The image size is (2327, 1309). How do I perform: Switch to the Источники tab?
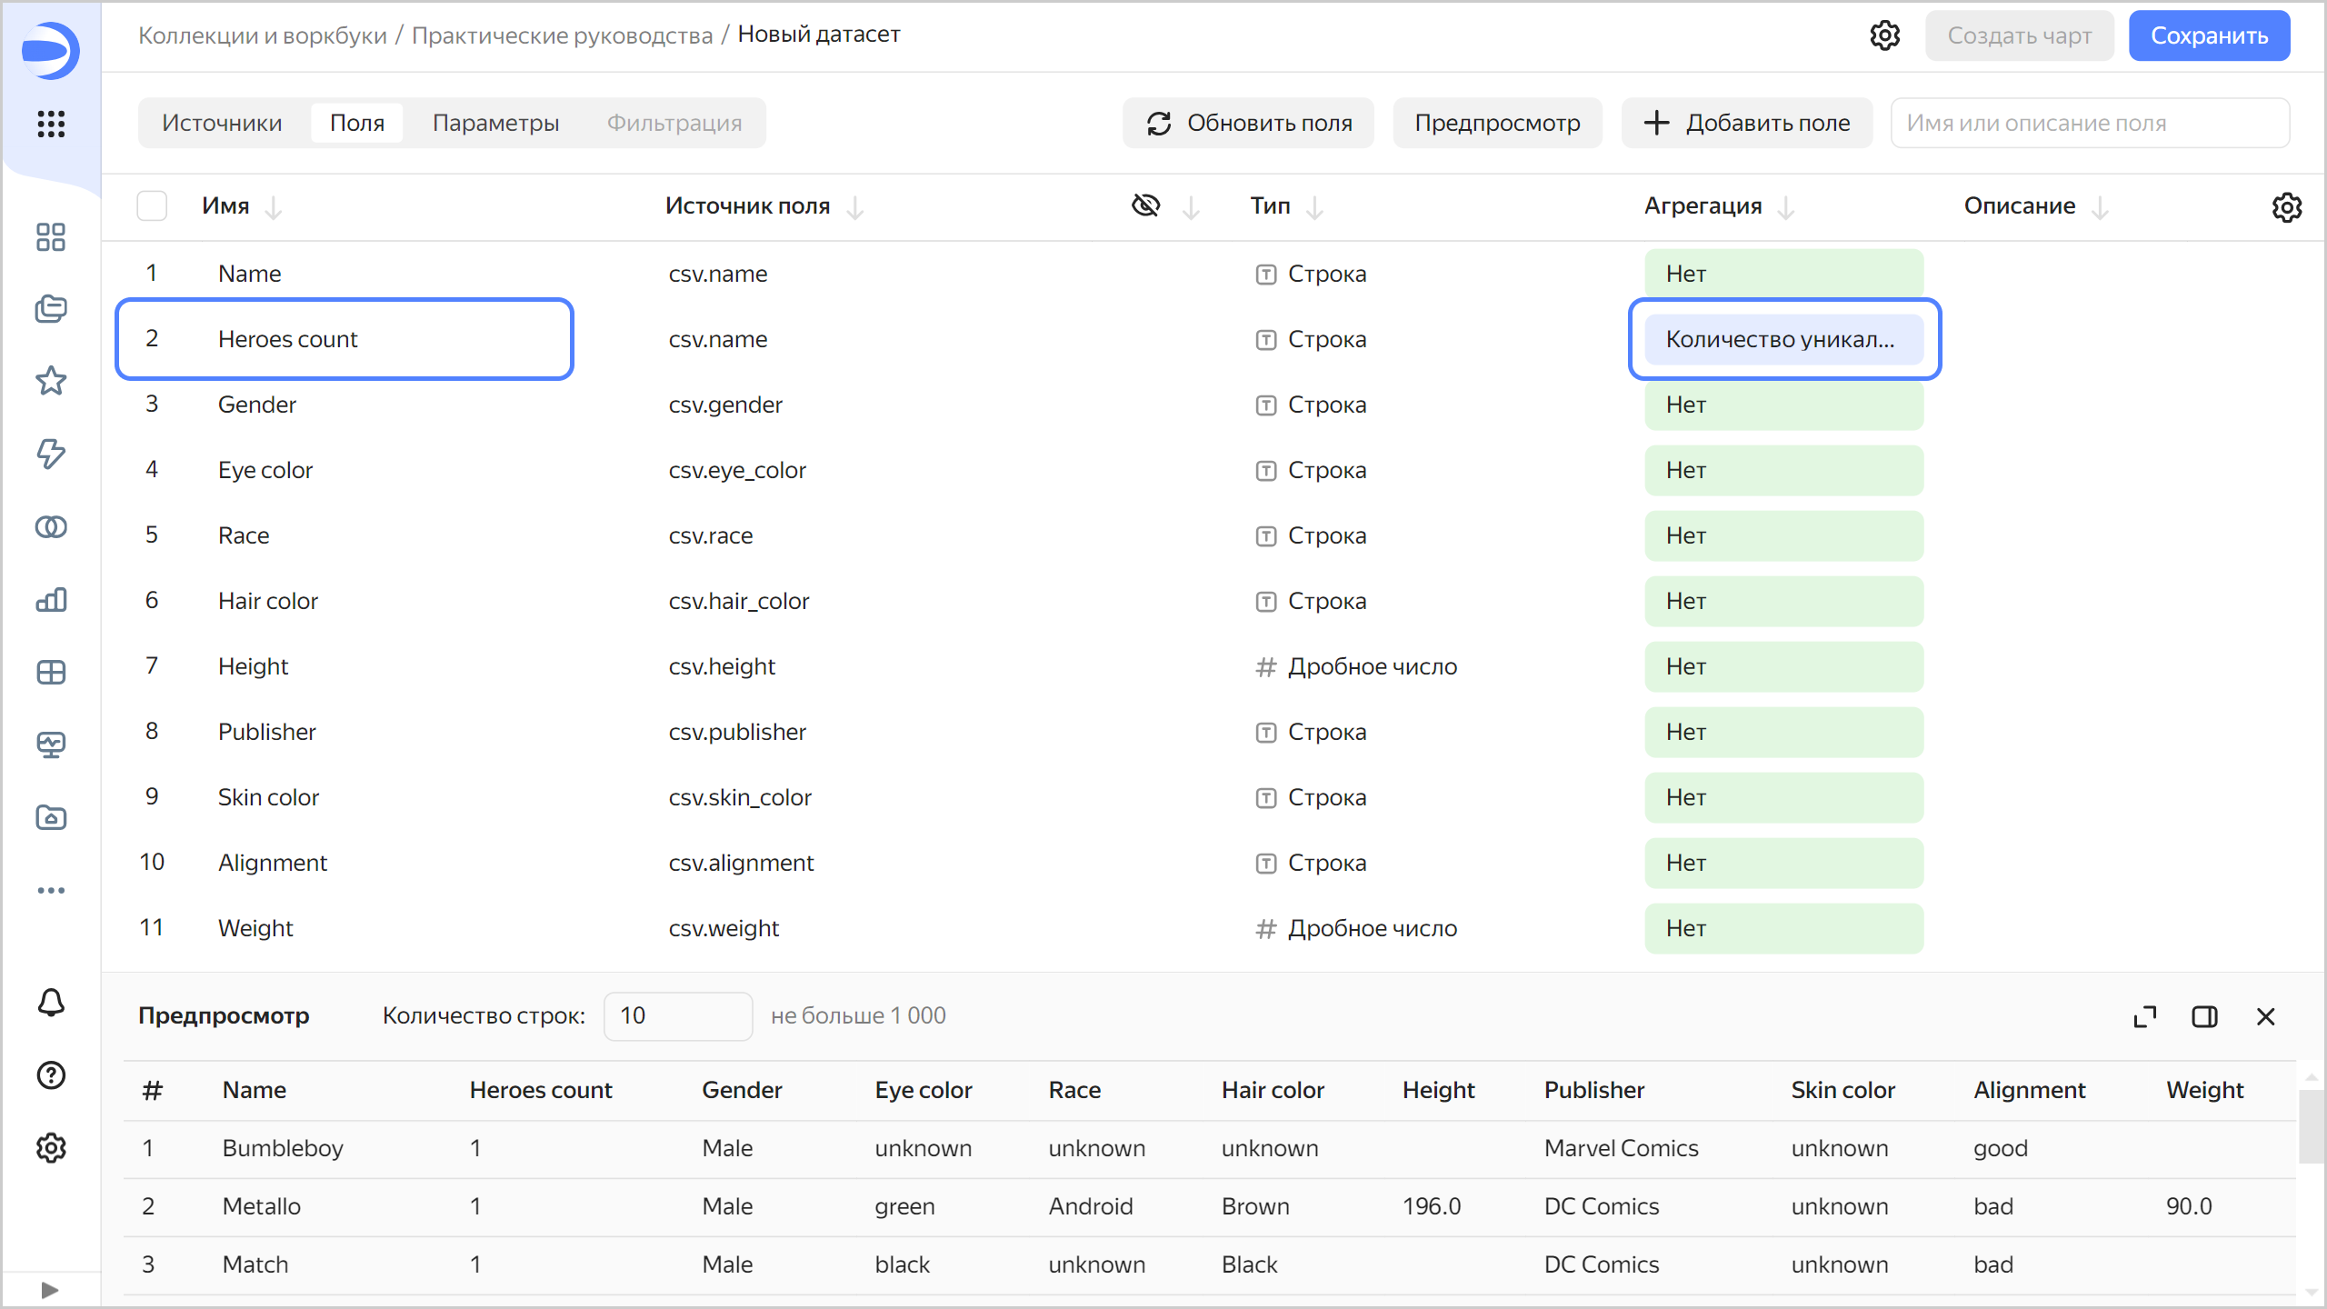[222, 123]
